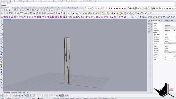Click the red power icon in bottom toolbar
176x99 pixels.
point(2,95)
